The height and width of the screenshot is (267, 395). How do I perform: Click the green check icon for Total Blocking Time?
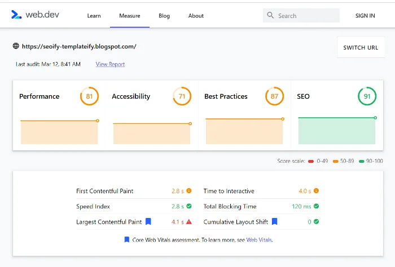pyautogui.click(x=316, y=207)
